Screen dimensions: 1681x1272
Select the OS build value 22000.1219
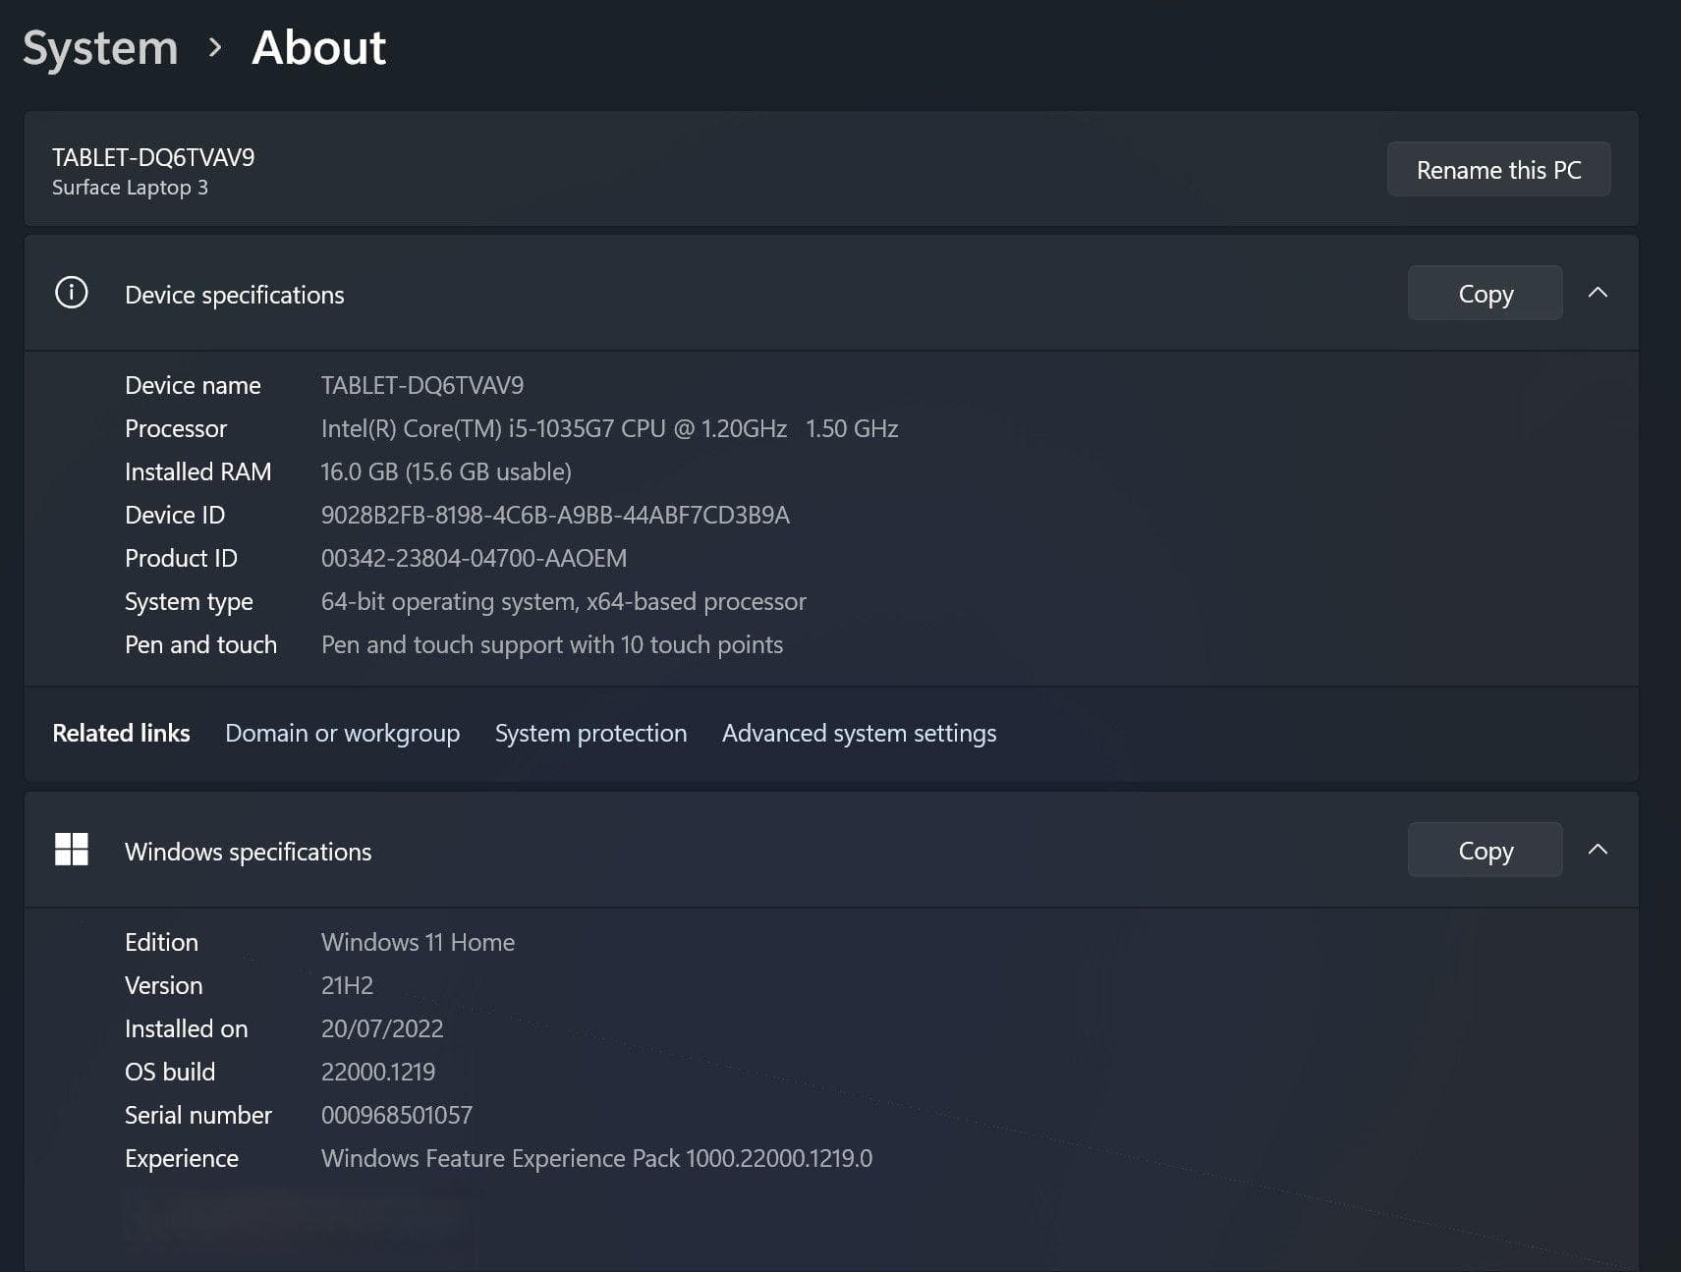[x=378, y=1072]
